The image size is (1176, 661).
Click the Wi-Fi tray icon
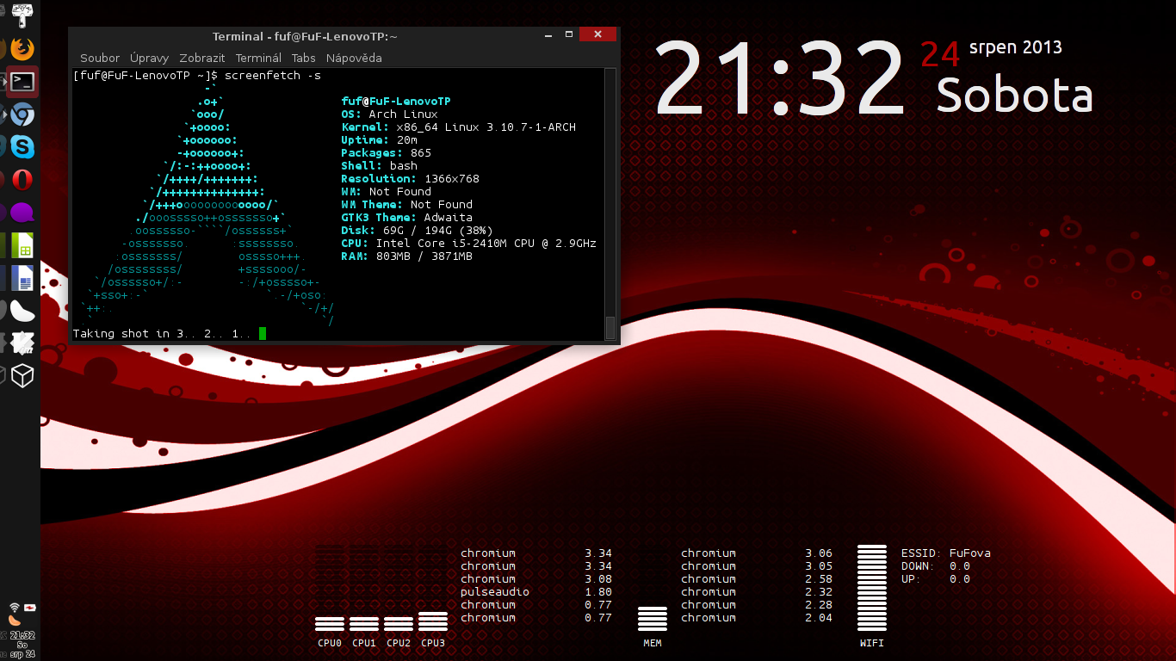coord(15,608)
